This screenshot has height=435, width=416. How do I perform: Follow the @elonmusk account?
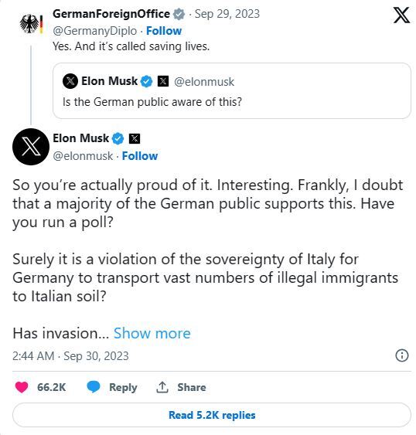click(140, 156)
